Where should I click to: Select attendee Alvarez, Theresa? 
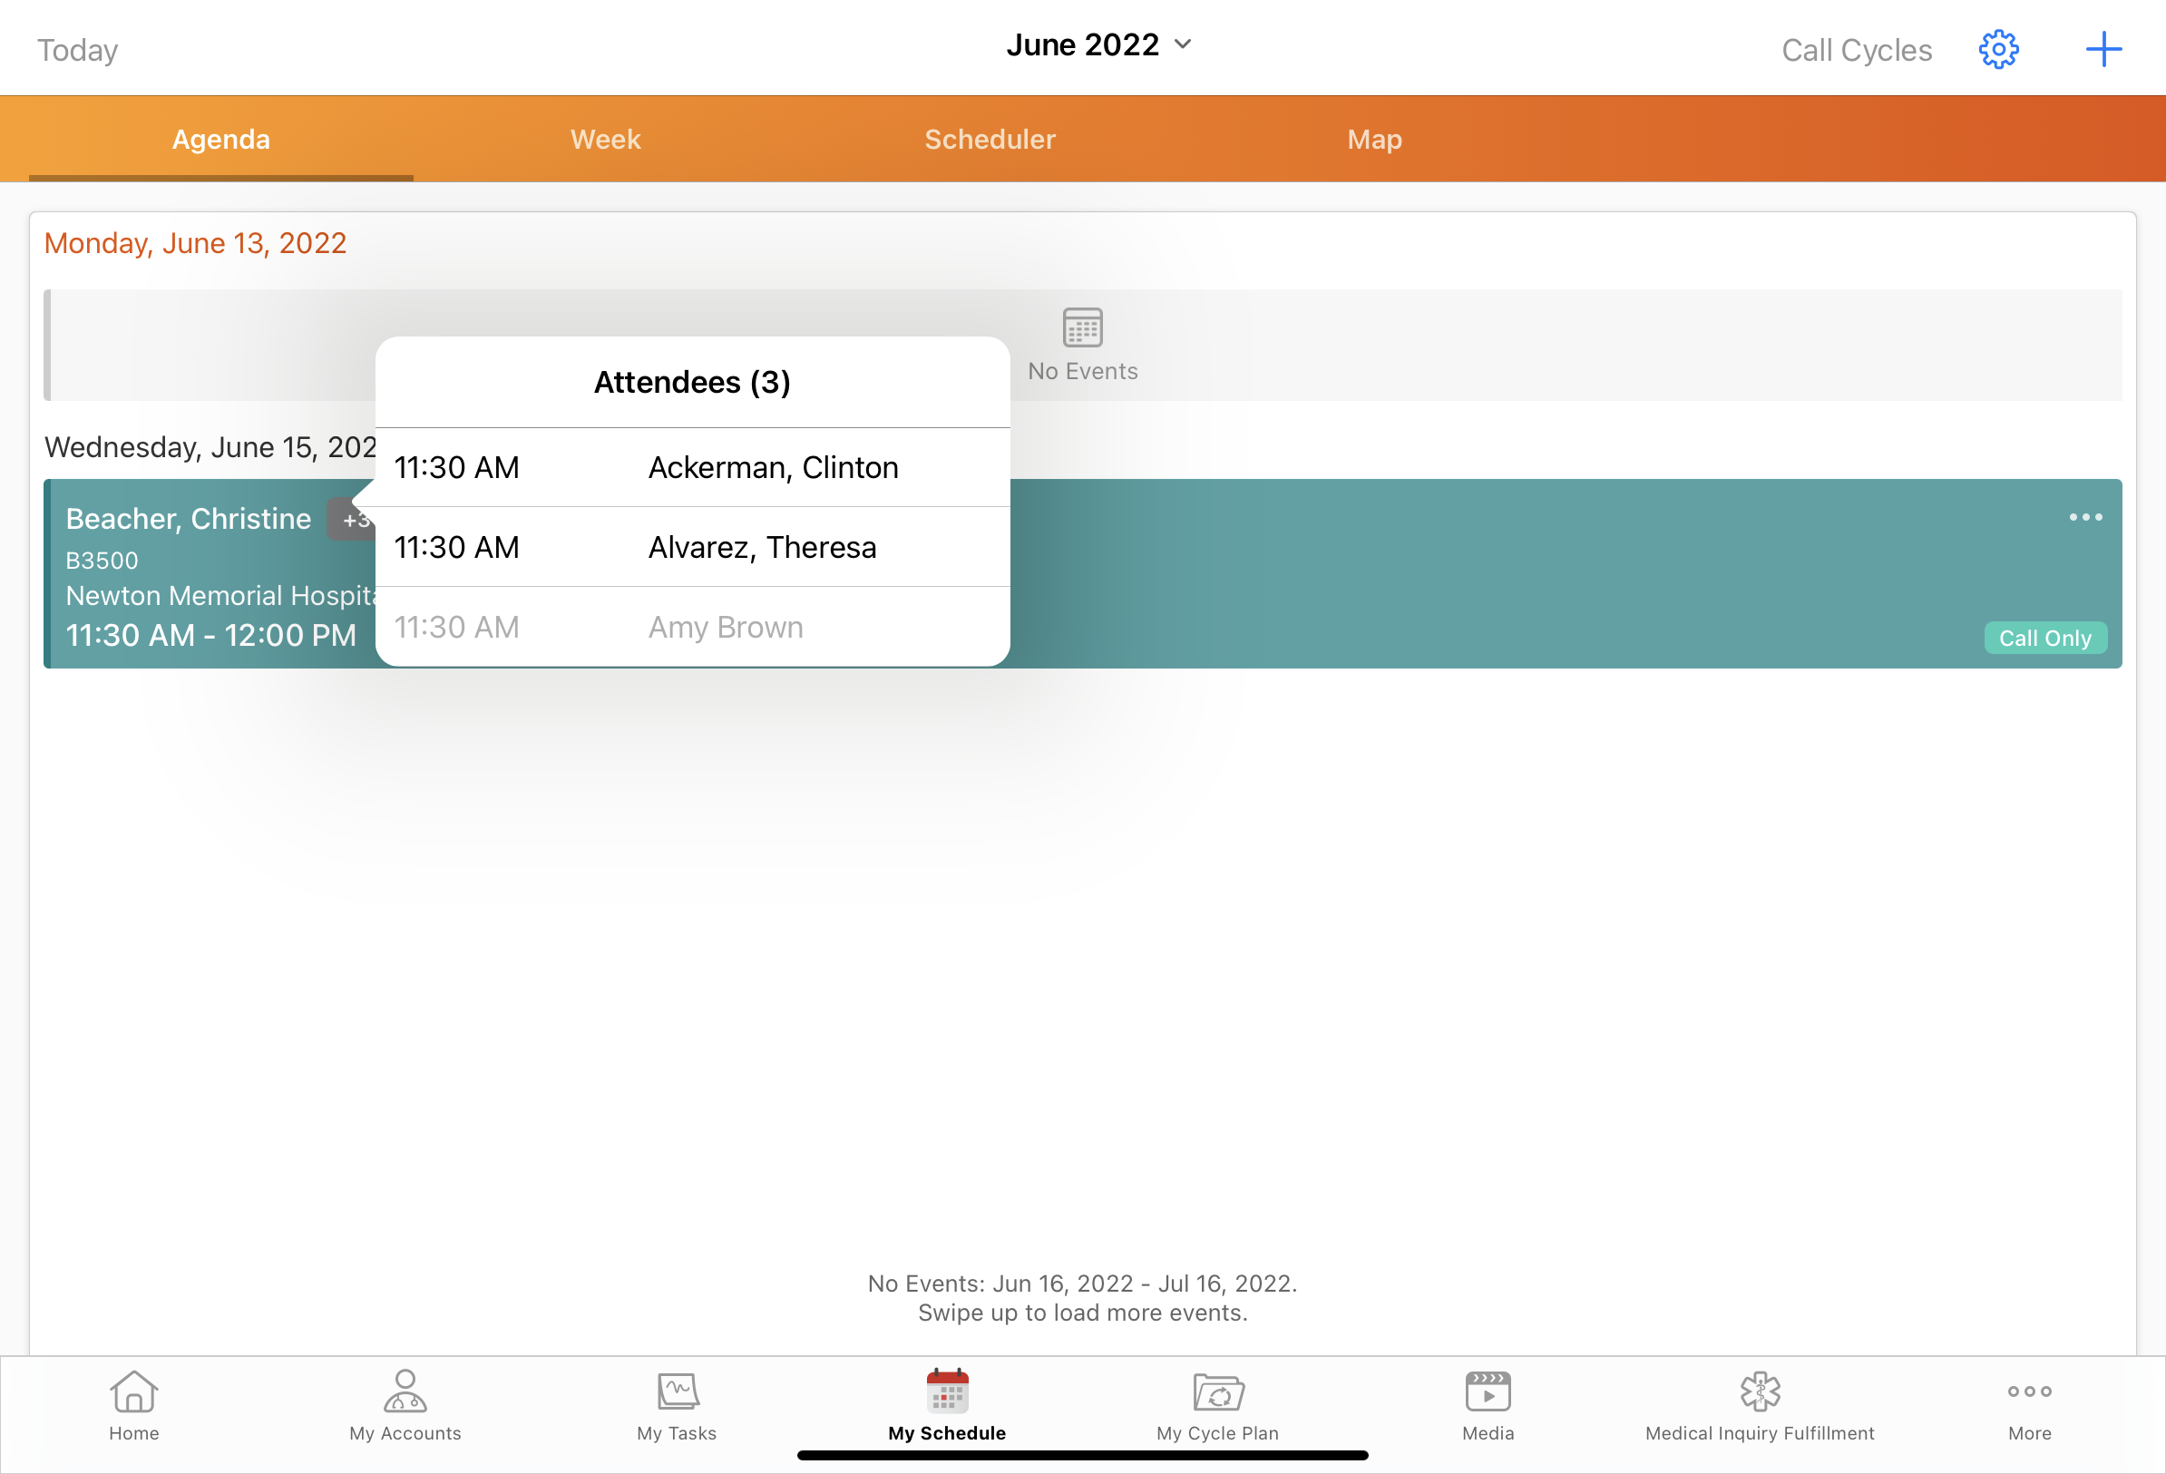coord(761,547)
